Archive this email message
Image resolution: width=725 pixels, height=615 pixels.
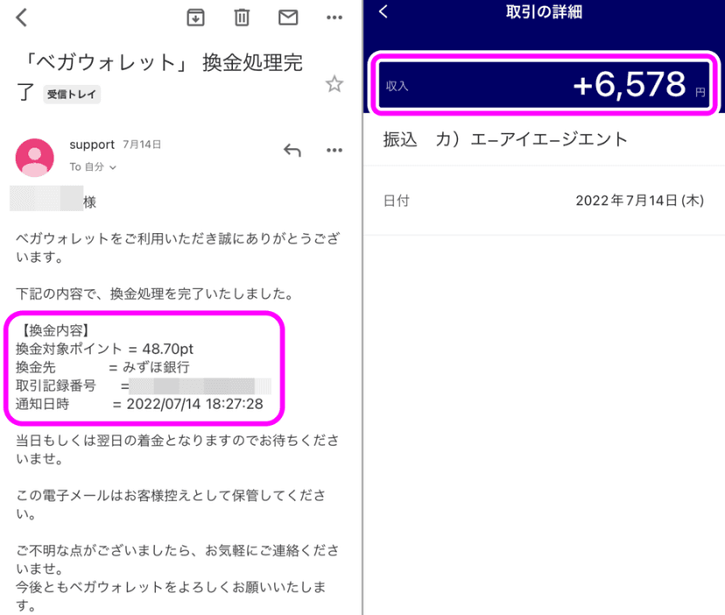click(195, 18)
